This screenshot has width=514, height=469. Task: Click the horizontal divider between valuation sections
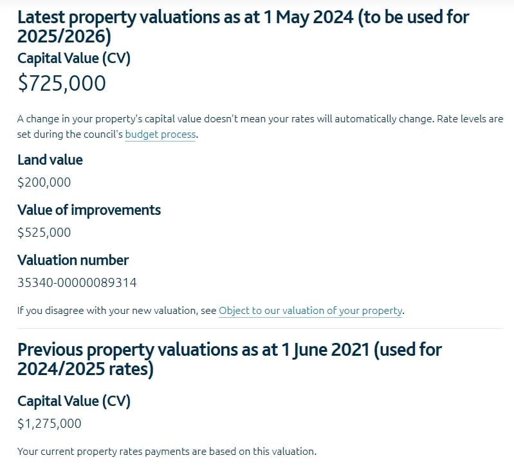(x=261, y=328)
